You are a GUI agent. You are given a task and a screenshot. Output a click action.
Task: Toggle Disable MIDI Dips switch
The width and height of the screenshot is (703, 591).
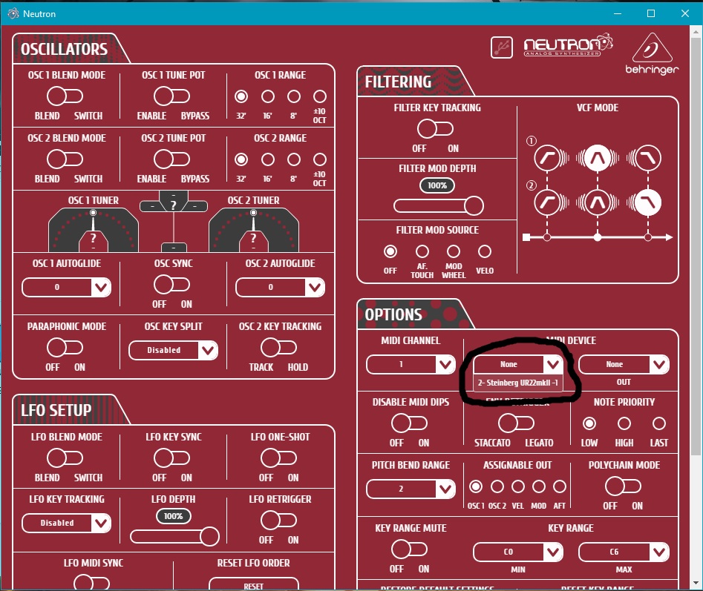click(409, 423)
